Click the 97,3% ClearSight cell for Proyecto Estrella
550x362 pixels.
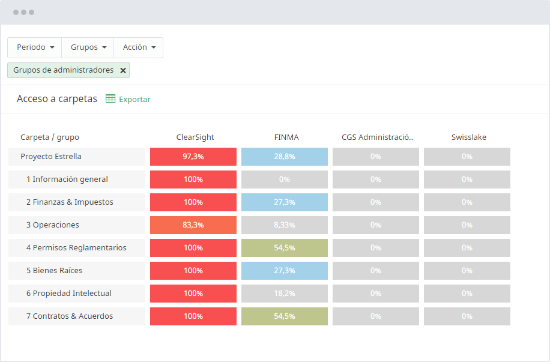tap(193, 157)
